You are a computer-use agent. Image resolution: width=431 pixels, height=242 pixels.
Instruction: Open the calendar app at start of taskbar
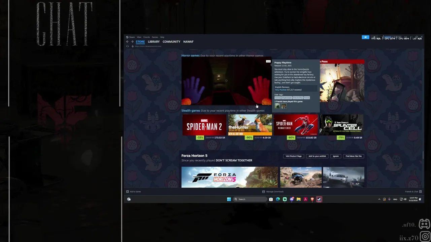coord(271,199)
